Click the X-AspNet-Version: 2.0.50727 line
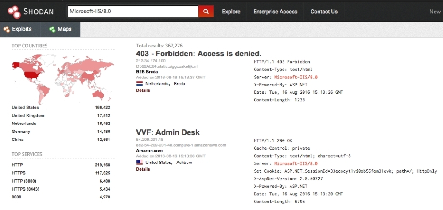 pos(288,179)
